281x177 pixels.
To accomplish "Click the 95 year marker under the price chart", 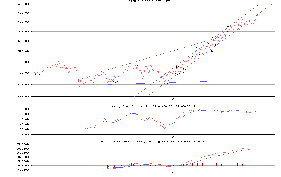I will 173,99.
